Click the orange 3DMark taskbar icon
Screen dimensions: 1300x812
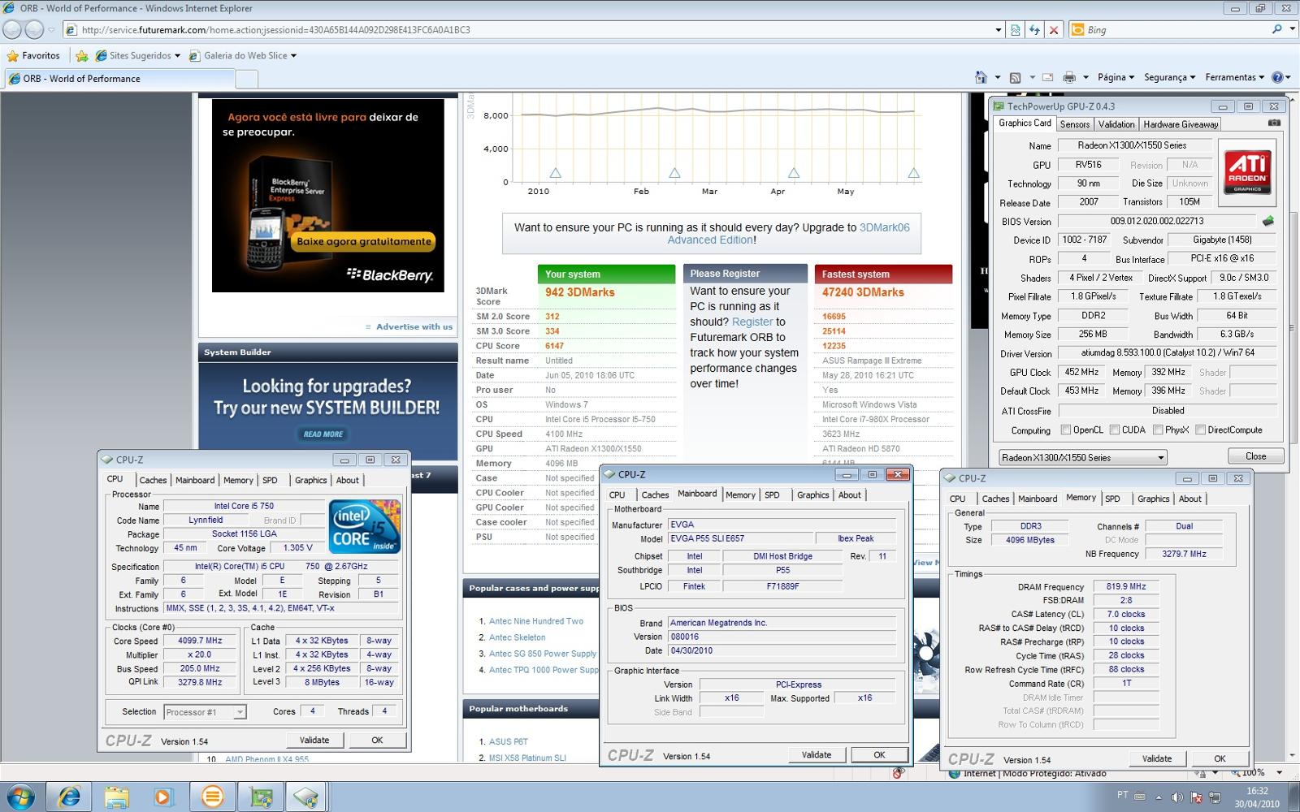(212, 797)
